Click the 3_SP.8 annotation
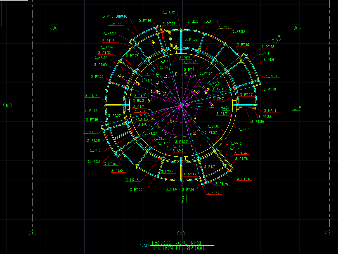 212,126
